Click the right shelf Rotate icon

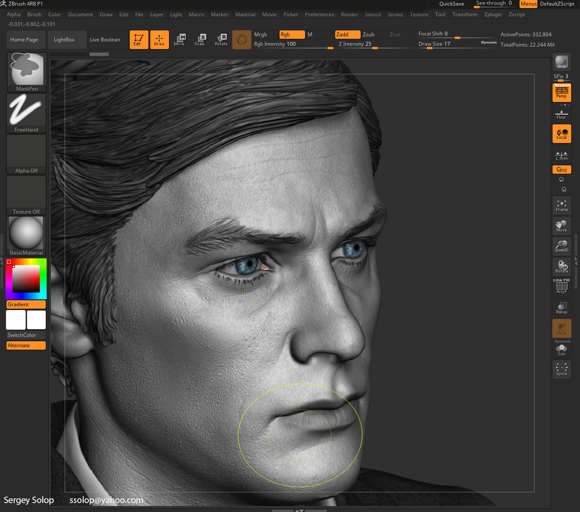[562, 267]
